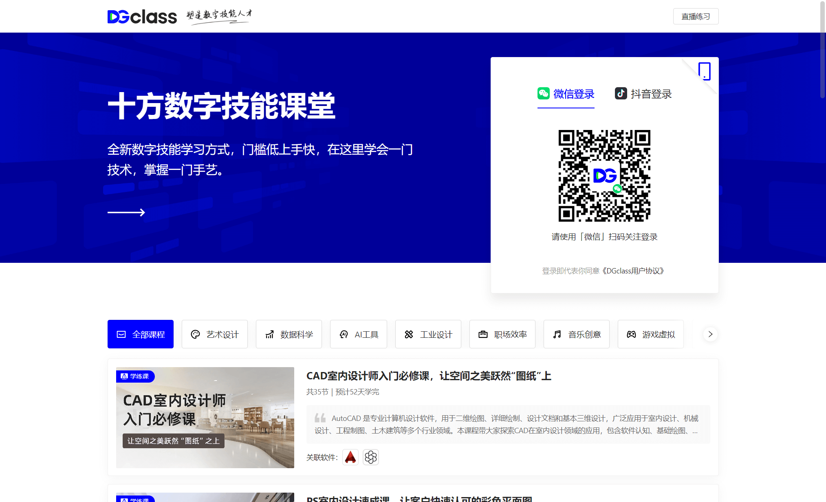Click the WeChat green logo icon
The width and height of the screenshot is (826, 502).
point(543,94)
